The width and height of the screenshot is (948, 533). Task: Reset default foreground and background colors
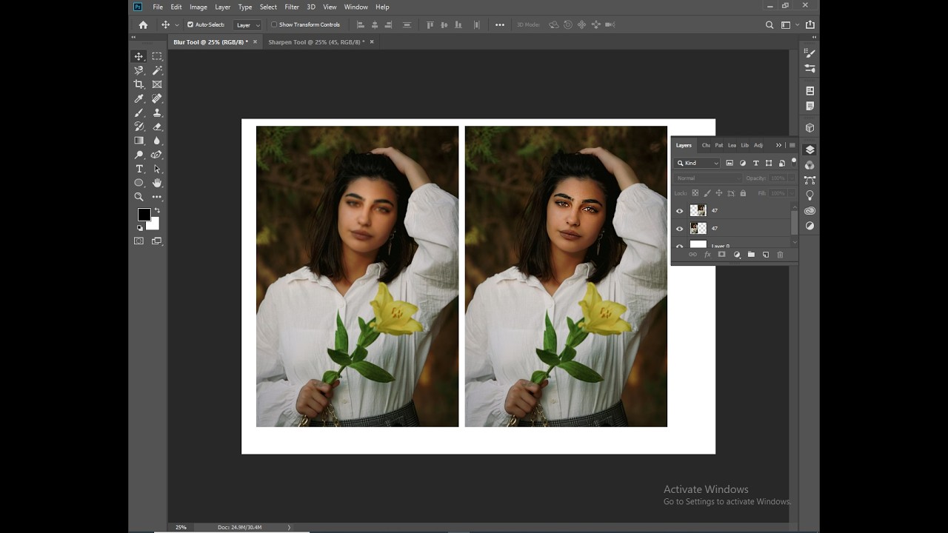pos(140,228)
